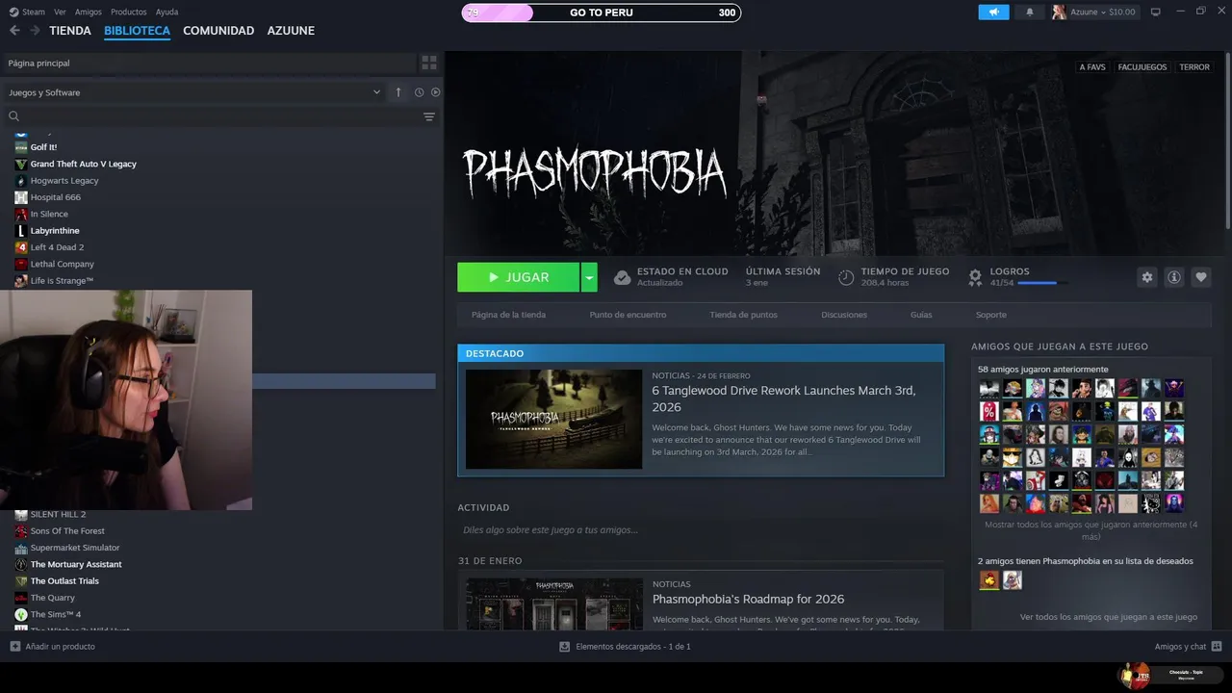Open Guías link
The image size is (1232, 693).
coord(921,315)
